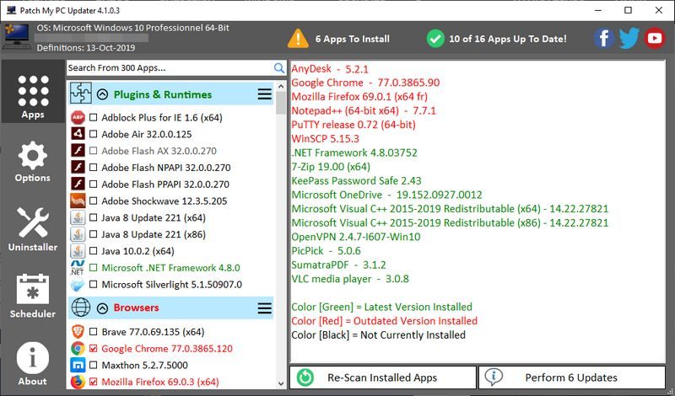Click Re-Scan Installed Apps button
Image resolution: width=675 pixels, height=396 pixels.
point(382,377)
